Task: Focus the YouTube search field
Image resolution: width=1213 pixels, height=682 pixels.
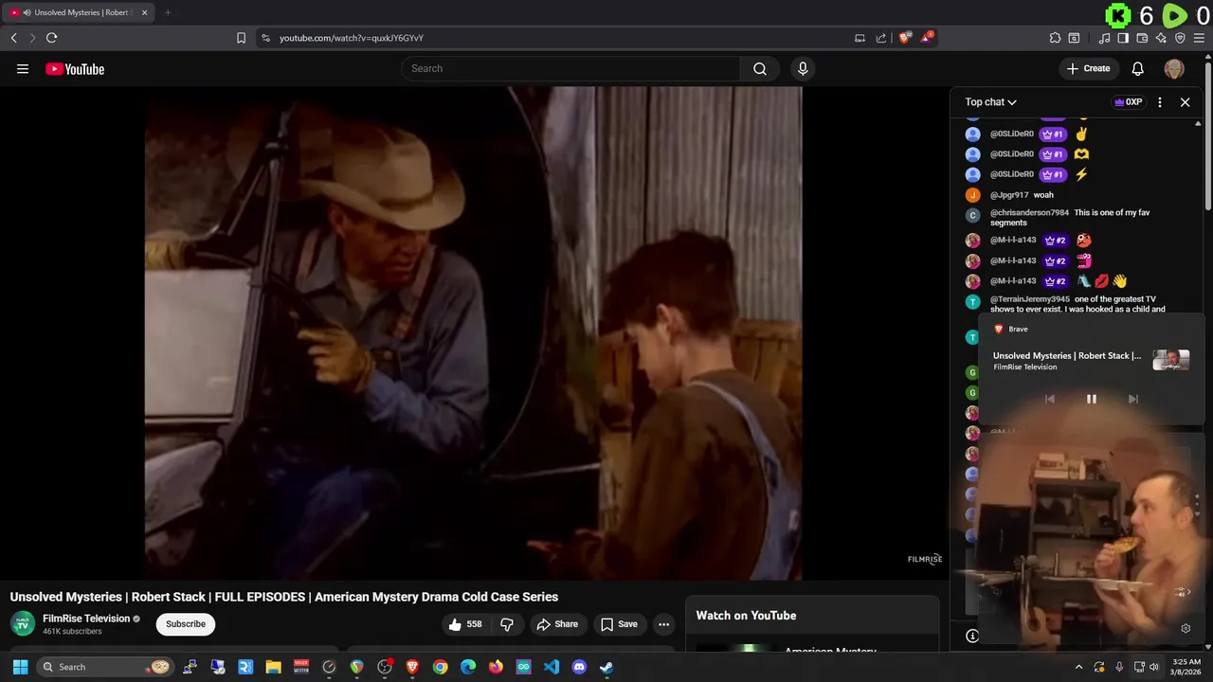Action: (571, 68)
